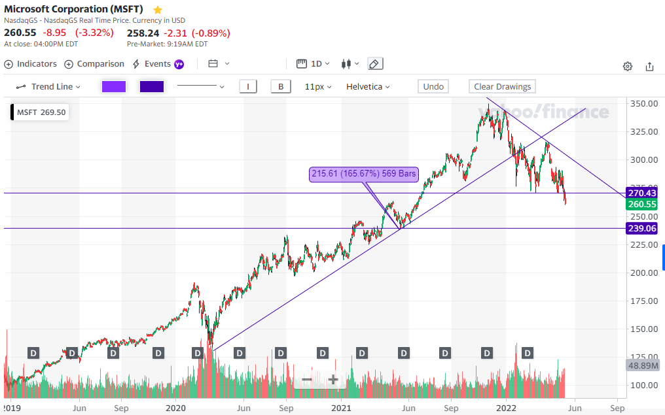665x415 pixels.
Task: Open the calendar date range picker
Action: 219,63
